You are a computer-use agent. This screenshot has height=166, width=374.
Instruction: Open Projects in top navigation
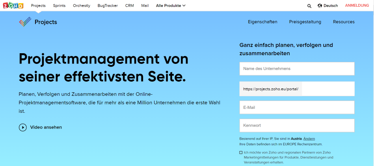(38, 6)
